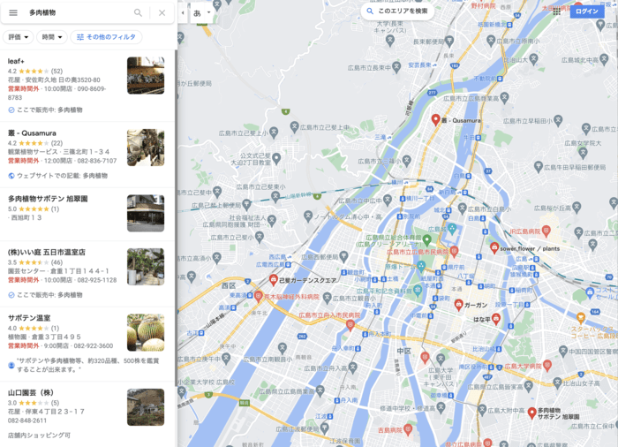Click the 西広島 station icon

click(288, 257)
